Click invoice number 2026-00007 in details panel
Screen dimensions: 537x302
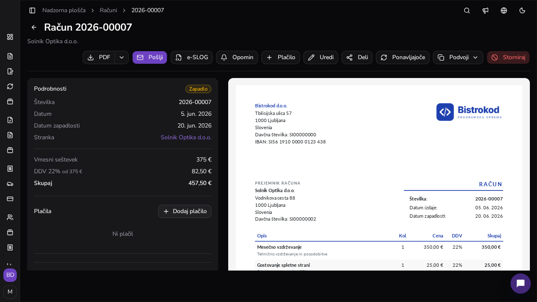pyautogui.click(x=195, y=102)
